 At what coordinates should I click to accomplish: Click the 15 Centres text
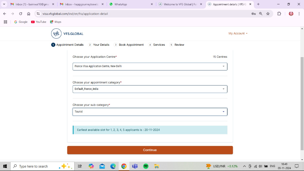(220, 57)
